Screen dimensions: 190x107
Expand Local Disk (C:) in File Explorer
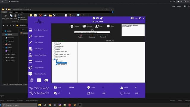(x=4, y=54)
